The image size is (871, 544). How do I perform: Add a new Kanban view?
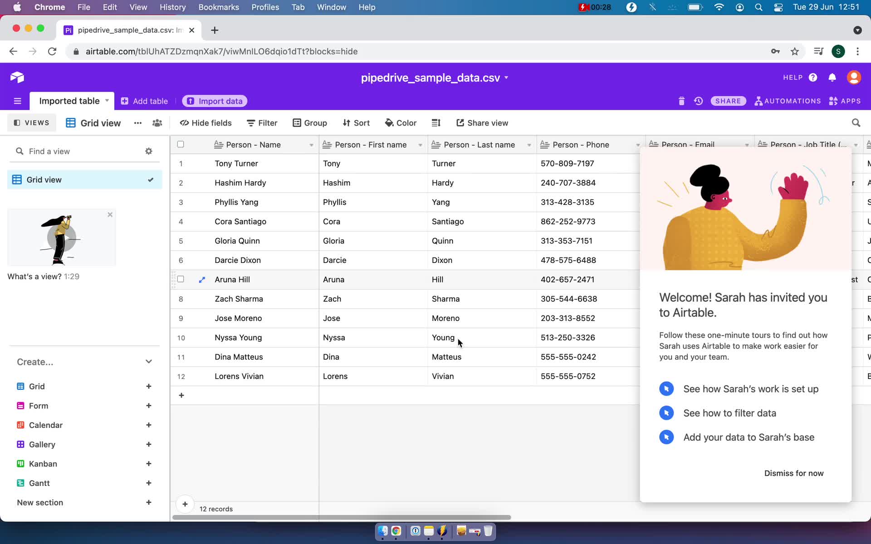tap(148, 464)
